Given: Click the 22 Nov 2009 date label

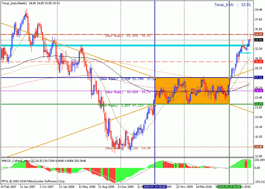Looking at the screenshot, I should pos(184,187).
